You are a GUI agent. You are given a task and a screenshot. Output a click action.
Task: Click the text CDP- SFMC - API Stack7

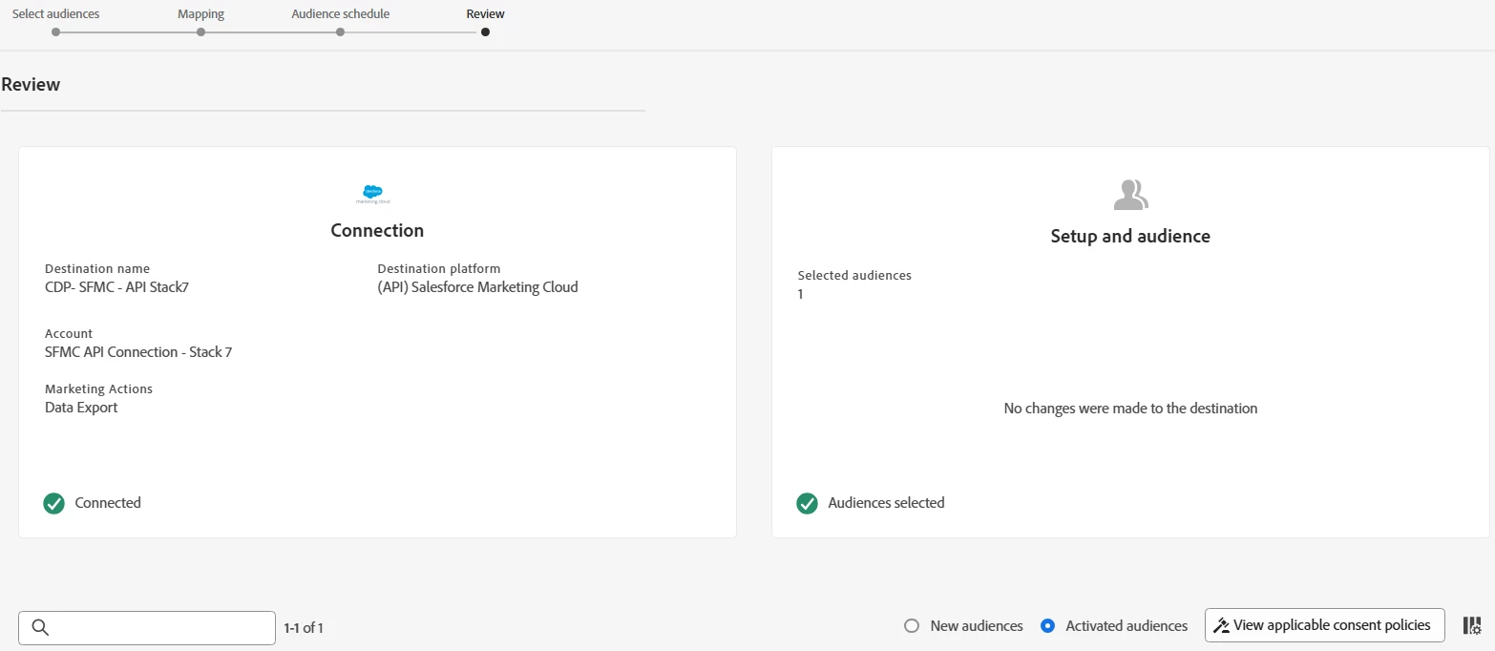click(x=116, y=286)
